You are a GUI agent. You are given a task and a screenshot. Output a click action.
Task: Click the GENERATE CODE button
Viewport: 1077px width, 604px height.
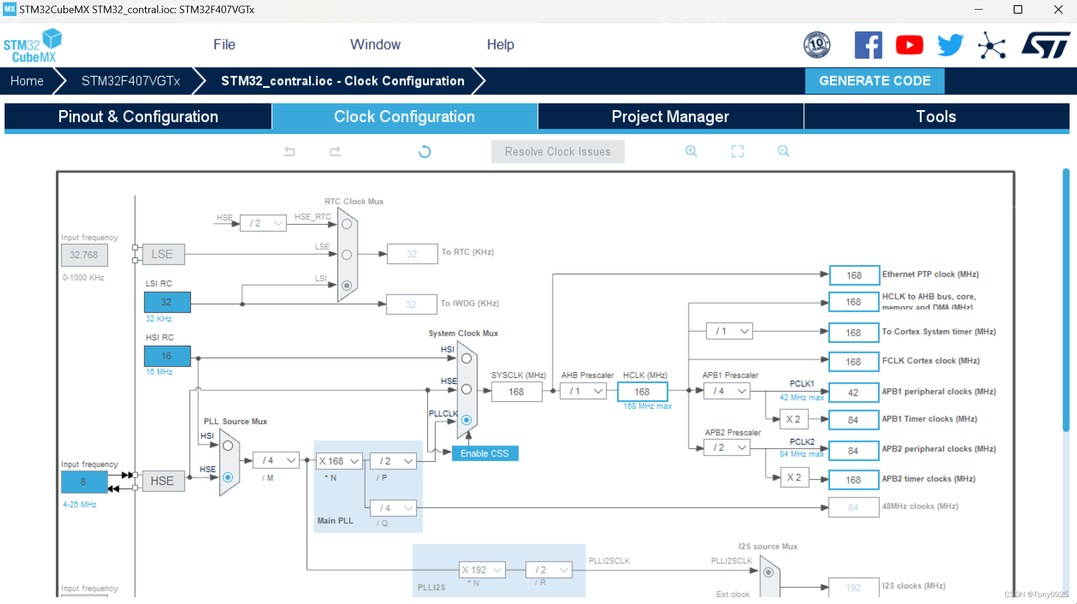point(875,81)
